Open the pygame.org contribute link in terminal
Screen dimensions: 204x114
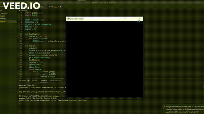coord(69,100)
